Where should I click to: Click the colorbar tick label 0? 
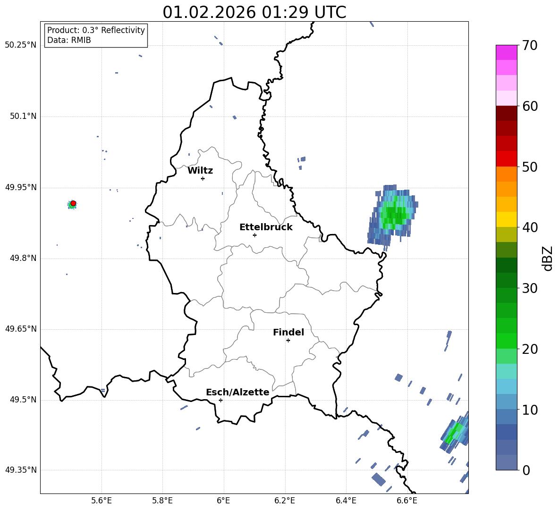pos(526,470)
